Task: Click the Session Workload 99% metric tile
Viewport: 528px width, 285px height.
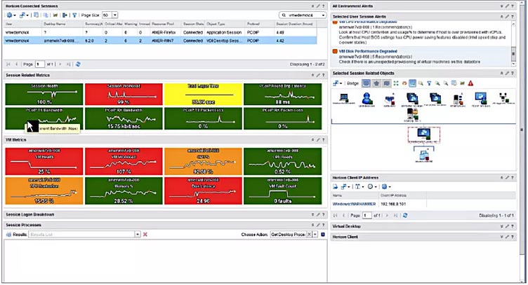Action: [x=124, y=95]
